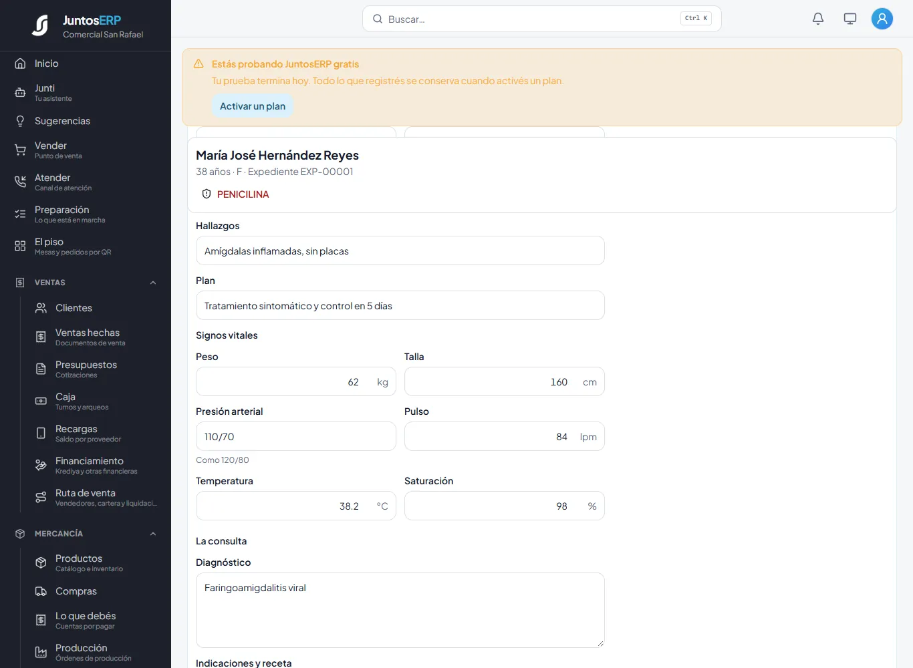Click the trial warning triangle icon
Screen dimensions: 913x668
199,64
